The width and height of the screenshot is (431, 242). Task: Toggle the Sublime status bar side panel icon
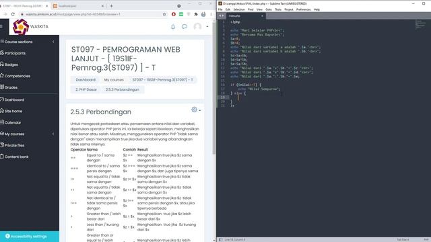click(220, 239)
